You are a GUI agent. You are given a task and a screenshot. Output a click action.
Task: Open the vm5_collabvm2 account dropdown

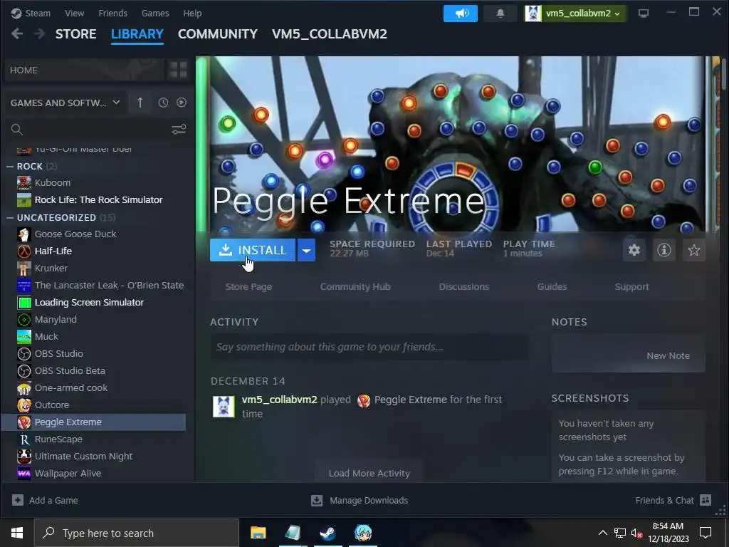tap(575, 13)
